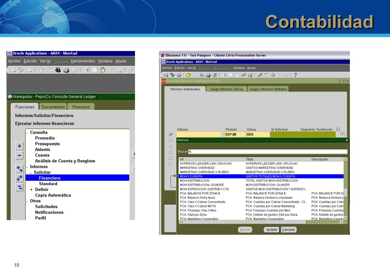The image size is (390, 270).
Task: Click the single plus Expand button beside tree
Action: pos(19,146)
